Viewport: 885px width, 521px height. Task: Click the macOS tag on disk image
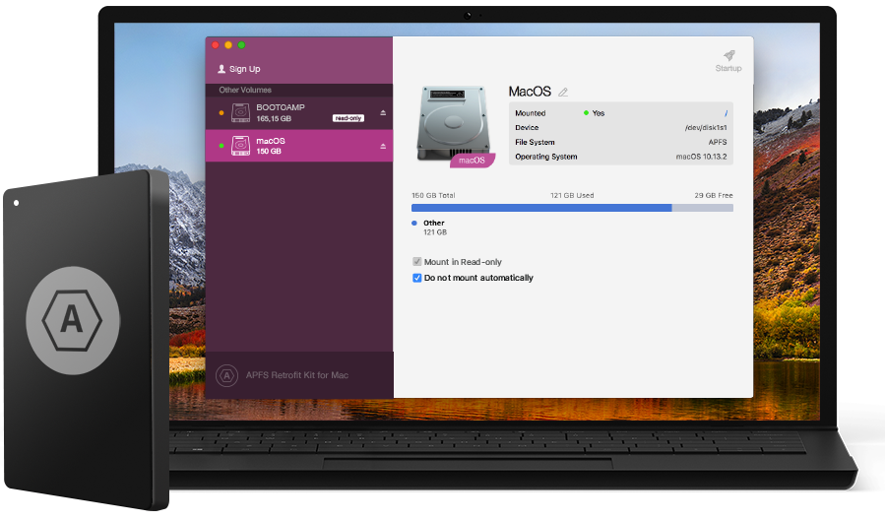tap(473, 161)
